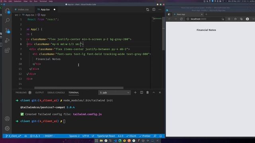Place cursor on Financial Notes text in editor
This screenshot has height=143, width=255.
tap(48, 59)
